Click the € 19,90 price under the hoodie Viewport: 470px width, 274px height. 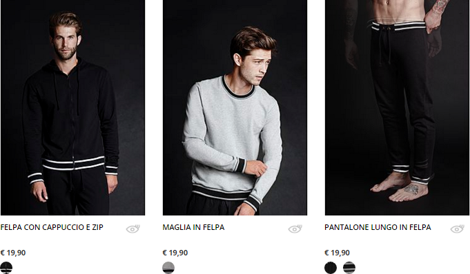pyautogui.click(x=13, y=253)
